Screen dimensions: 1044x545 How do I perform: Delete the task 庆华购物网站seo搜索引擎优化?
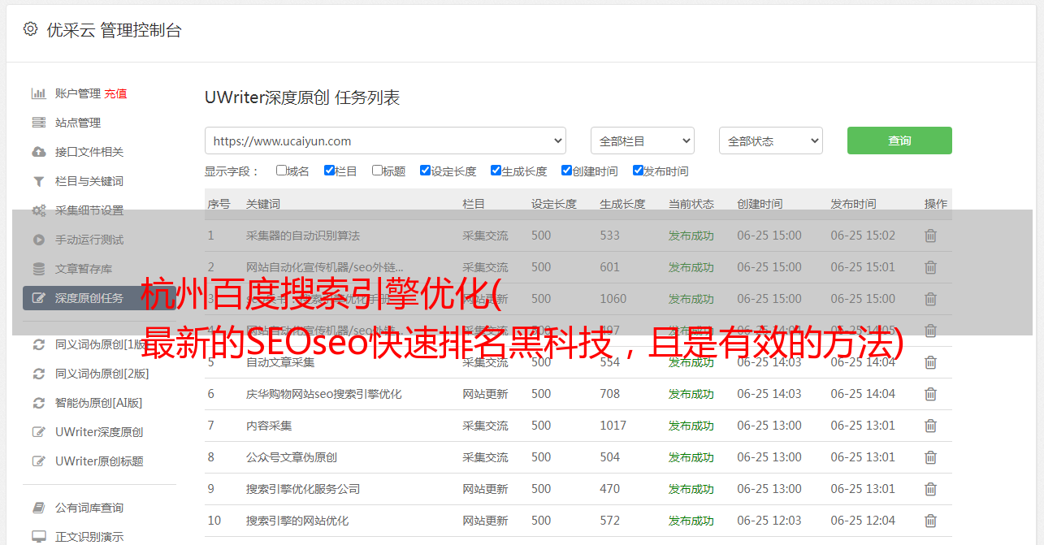pos(930,394)
